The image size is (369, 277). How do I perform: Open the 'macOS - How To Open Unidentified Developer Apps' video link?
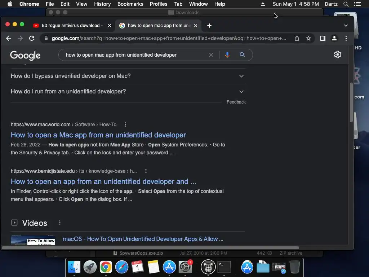[x=143, y=239]
